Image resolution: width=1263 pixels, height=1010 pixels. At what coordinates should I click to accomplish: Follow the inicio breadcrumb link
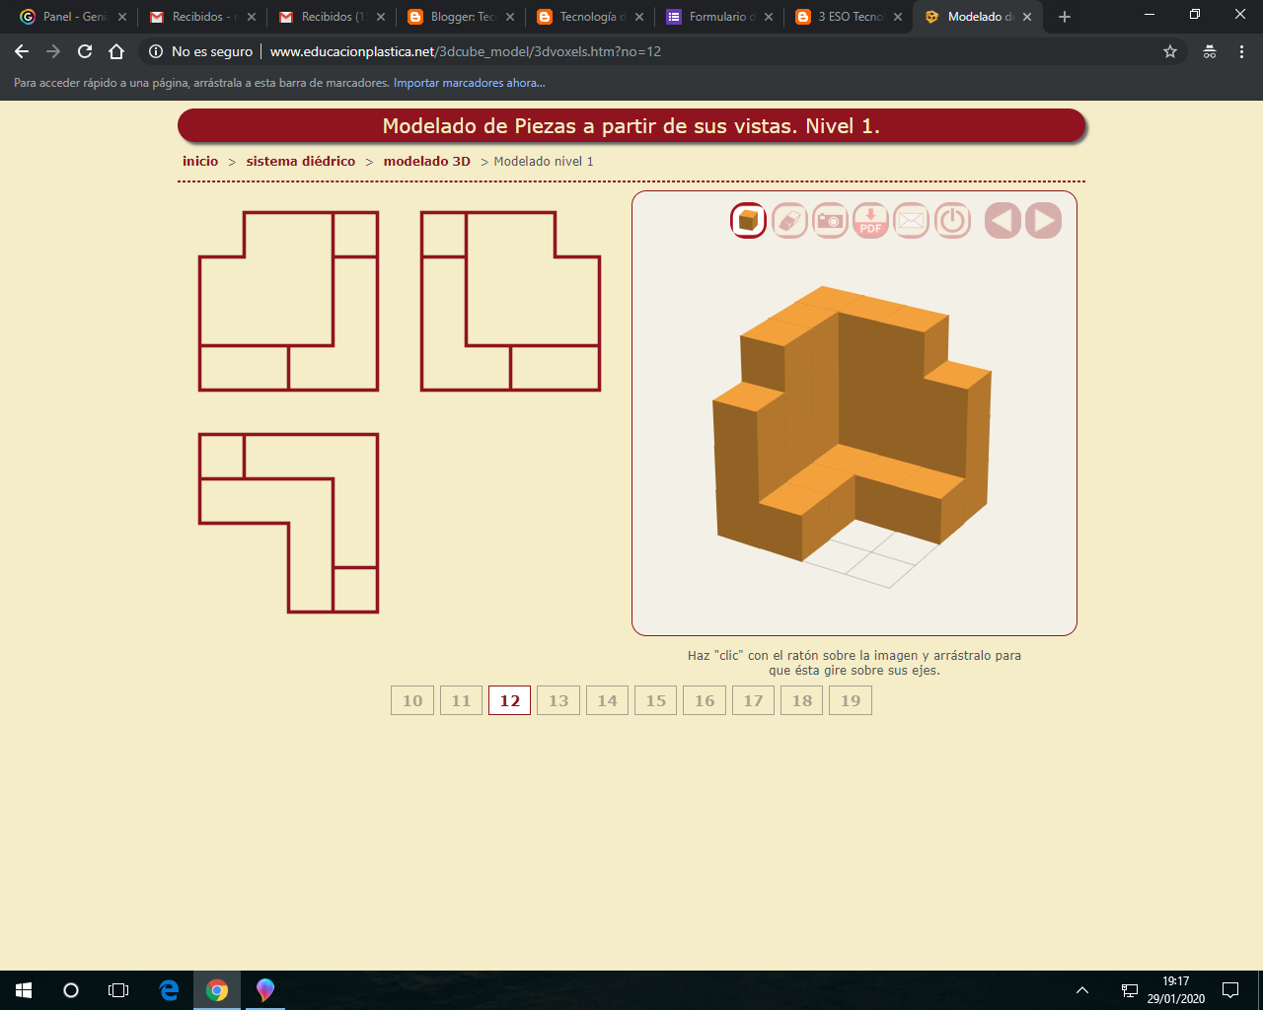(200, 161)
